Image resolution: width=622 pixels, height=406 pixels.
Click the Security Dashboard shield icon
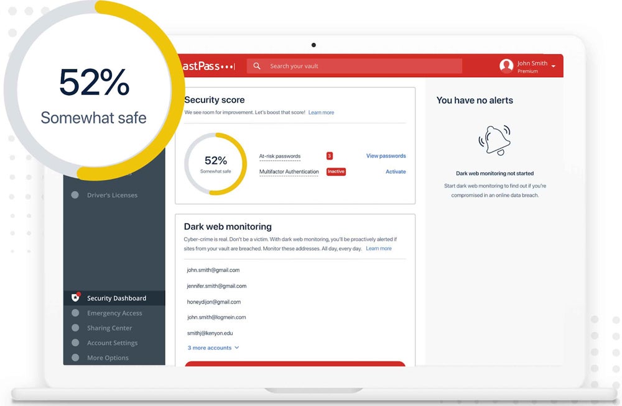75,297
